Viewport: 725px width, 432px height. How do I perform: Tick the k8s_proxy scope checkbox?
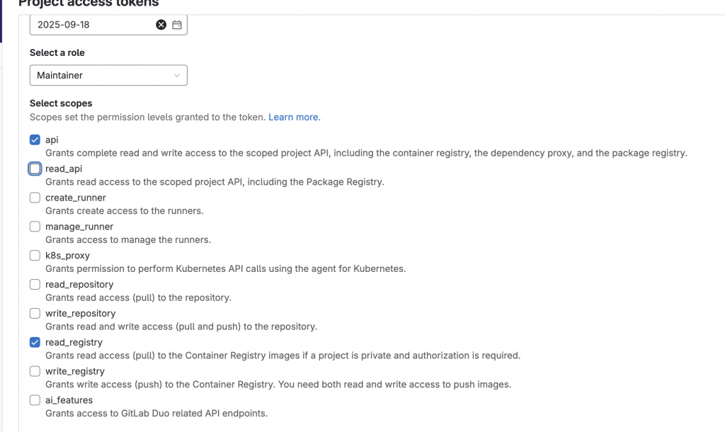pyautogui.click(x=35, y=256)
